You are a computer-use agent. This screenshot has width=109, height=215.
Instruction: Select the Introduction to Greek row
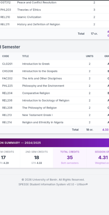[55, 64]
